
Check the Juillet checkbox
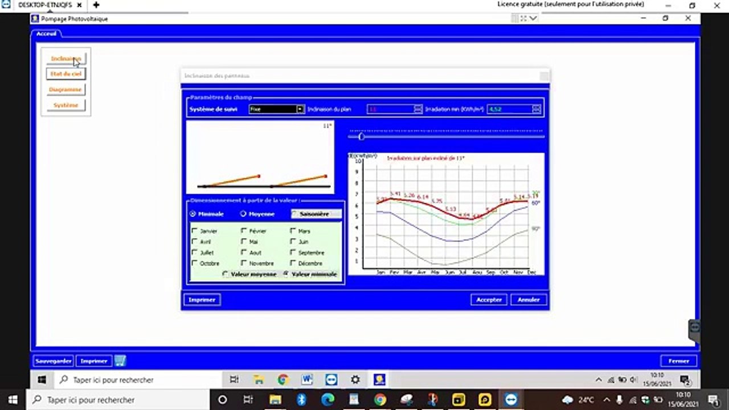(x=195, y=252)
